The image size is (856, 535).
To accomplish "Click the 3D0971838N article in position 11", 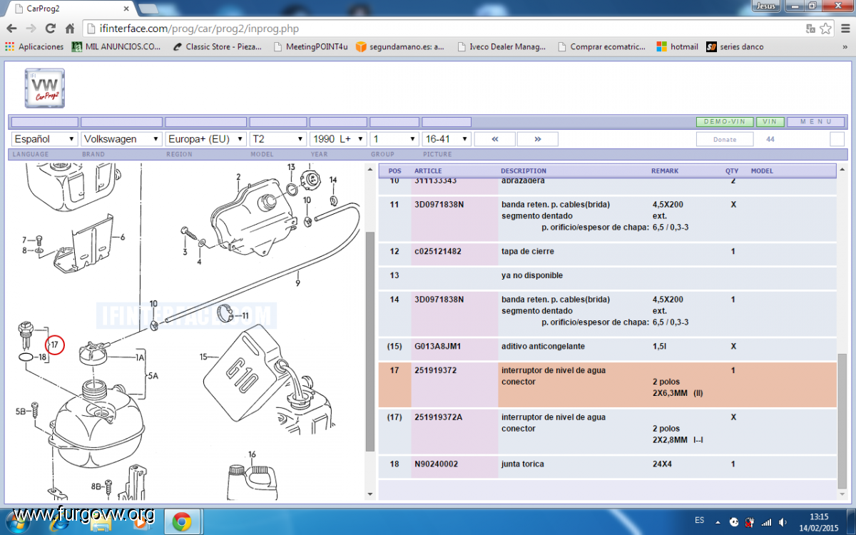I will coord(439,205).
